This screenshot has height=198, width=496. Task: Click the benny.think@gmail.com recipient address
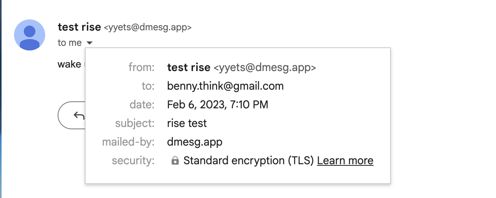(x=225, y=86)
